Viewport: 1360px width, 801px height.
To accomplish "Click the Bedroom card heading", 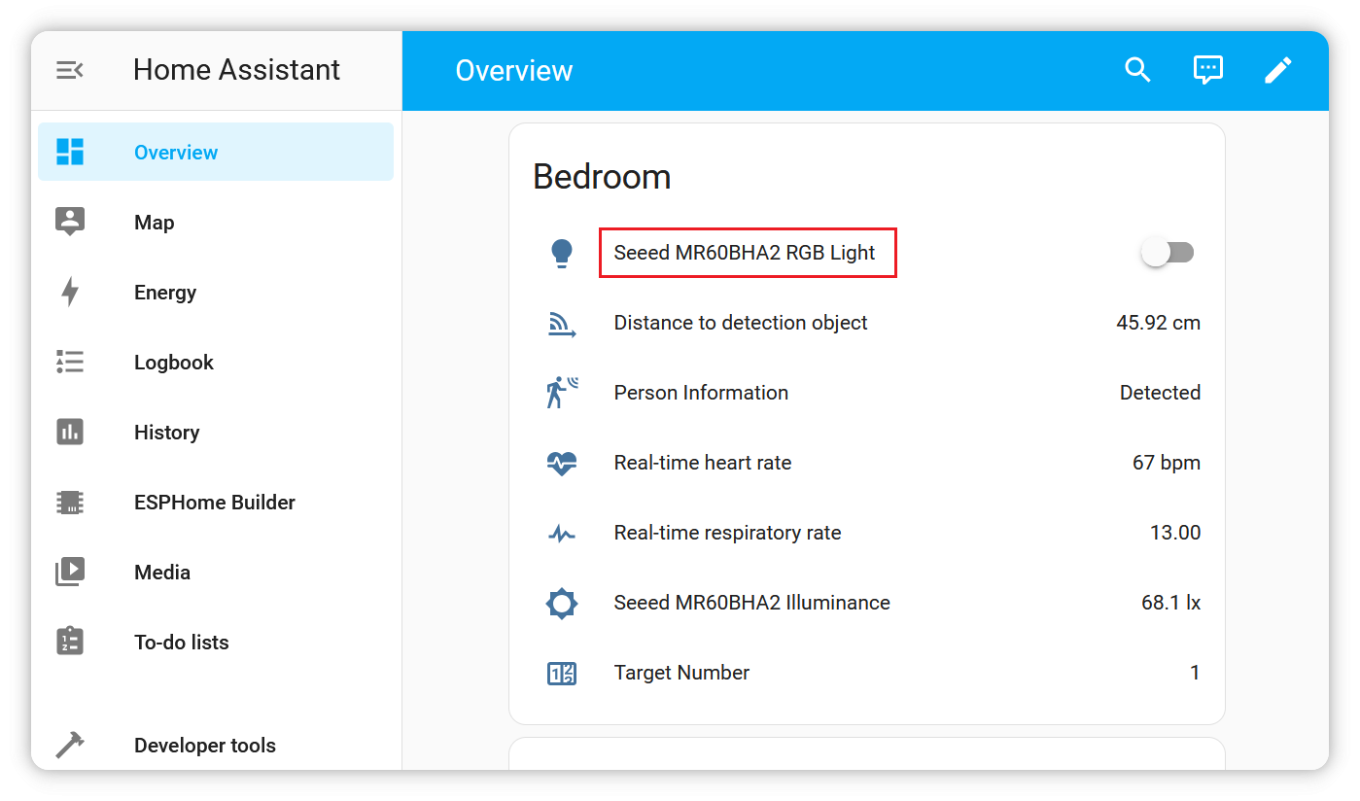I will [602, 177].
